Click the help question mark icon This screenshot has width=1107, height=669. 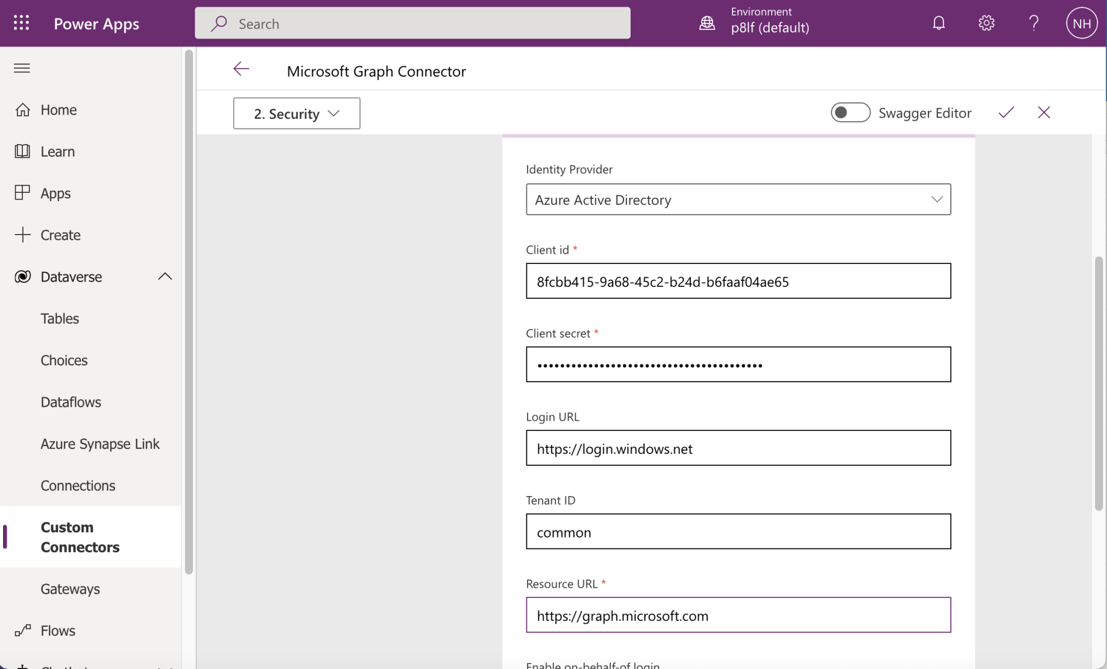coord(1033,23)
